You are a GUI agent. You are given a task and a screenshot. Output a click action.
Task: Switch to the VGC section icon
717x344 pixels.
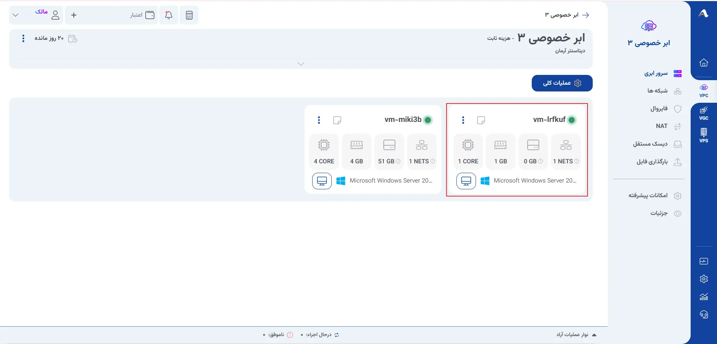[704, 113]
